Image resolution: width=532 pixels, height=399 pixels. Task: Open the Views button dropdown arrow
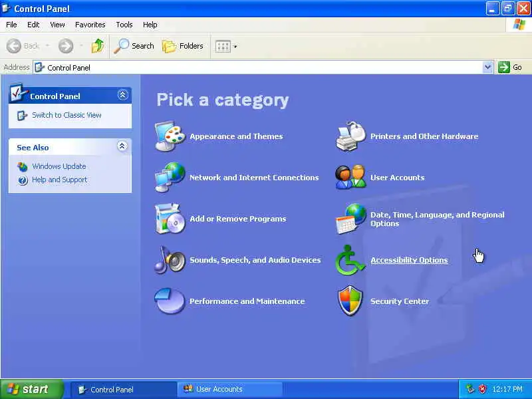point(235,47)
